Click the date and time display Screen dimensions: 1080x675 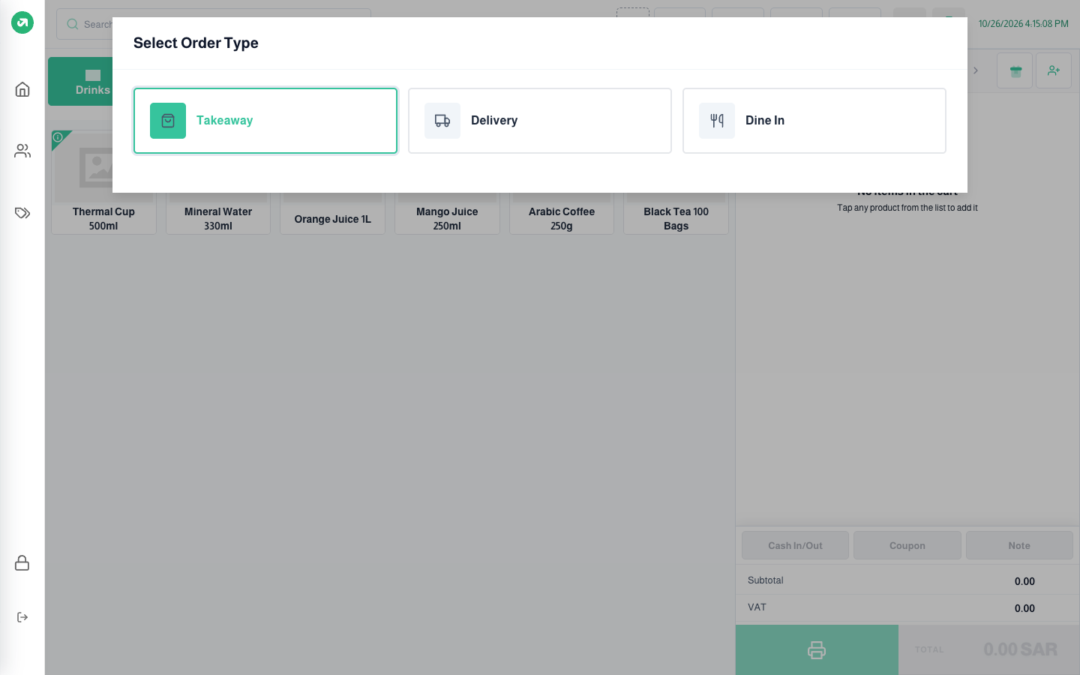pos(1023,24)
